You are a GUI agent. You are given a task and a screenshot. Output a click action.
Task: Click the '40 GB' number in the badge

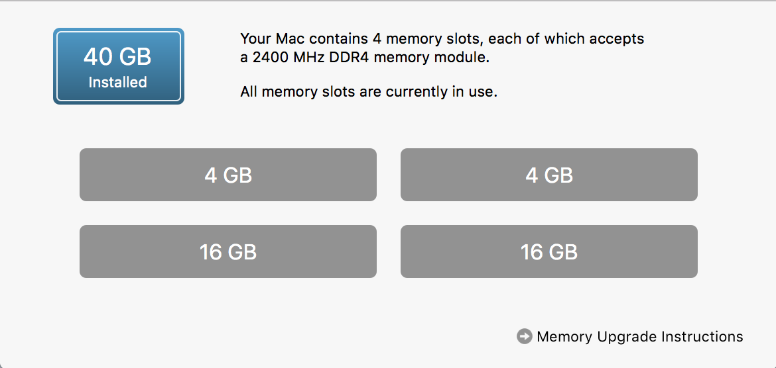tap(118, 57)
